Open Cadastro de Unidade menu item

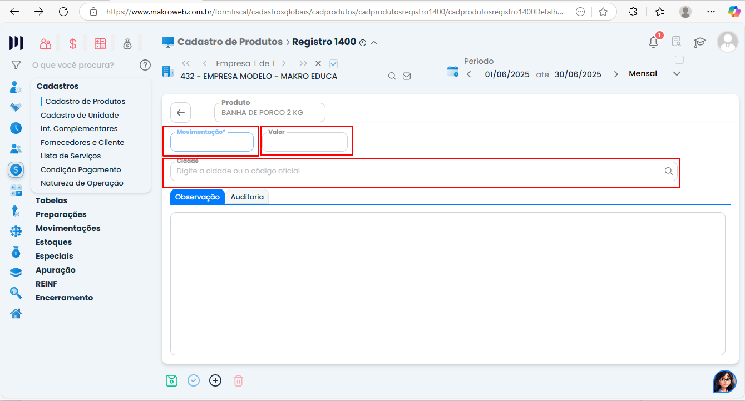coord(80,115)
